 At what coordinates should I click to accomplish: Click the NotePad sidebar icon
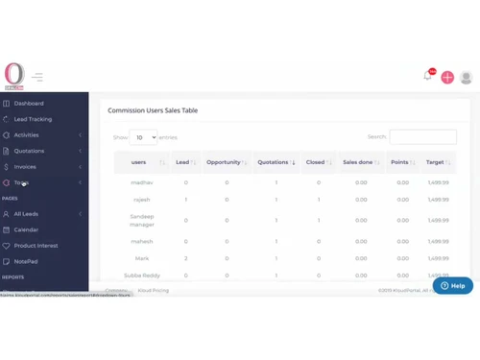point(6,261)
